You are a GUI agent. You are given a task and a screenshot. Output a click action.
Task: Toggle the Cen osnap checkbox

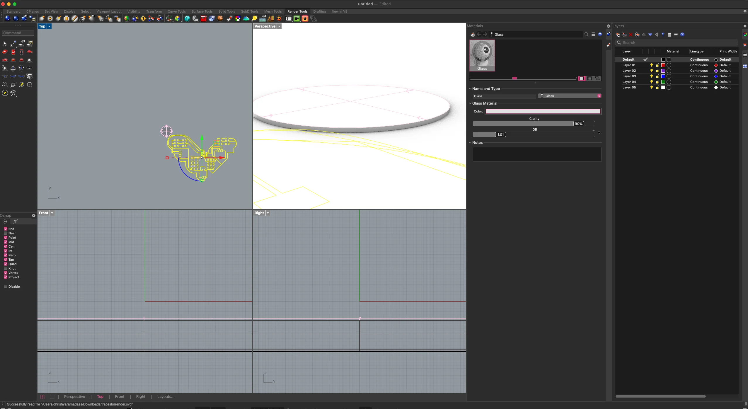6,246
